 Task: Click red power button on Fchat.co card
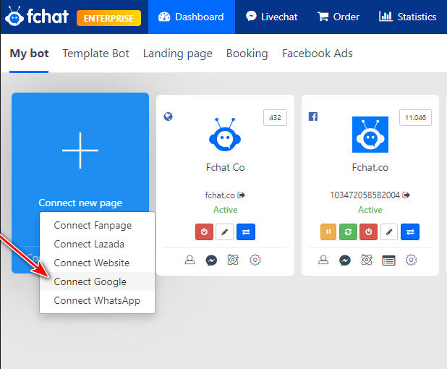click(x=368, y=232)
